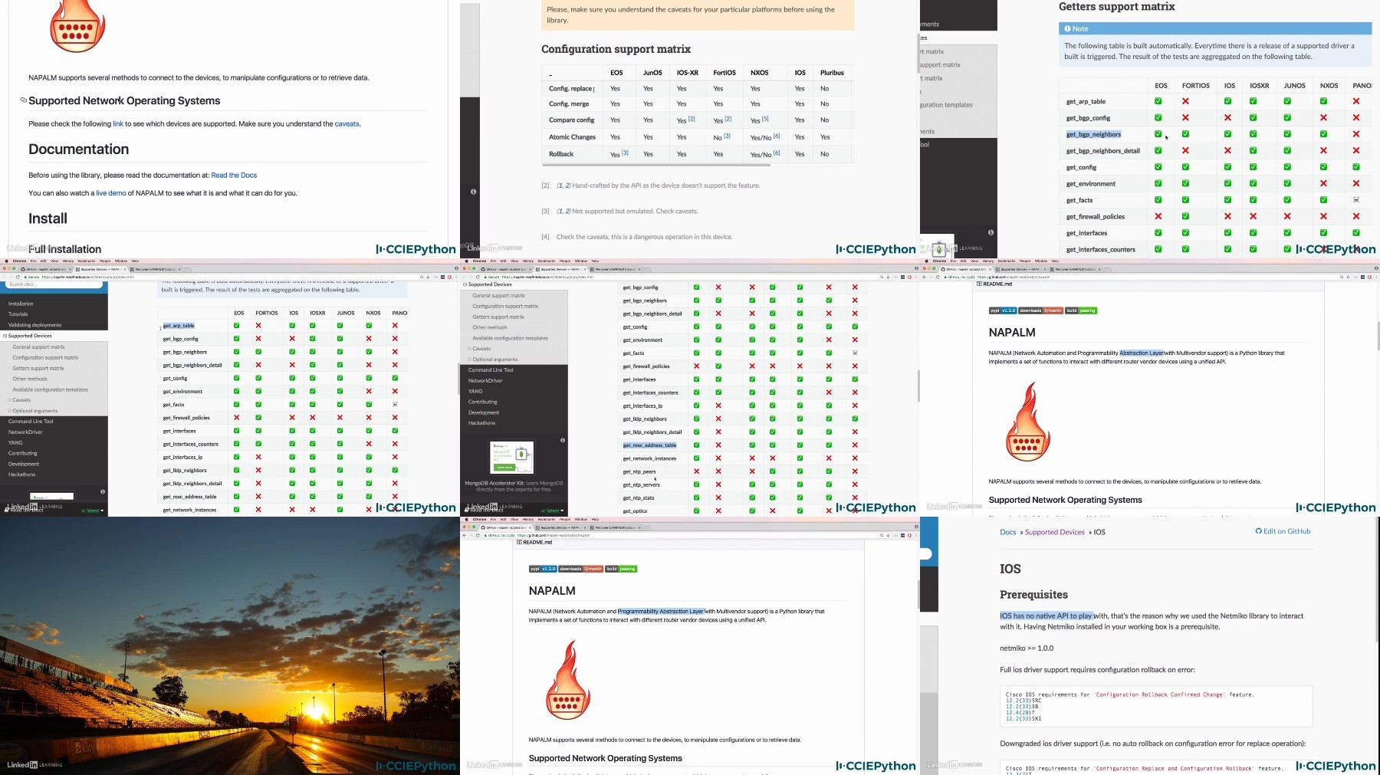Click info icon beside the MongoDB ad

click(x=562, y=440)
